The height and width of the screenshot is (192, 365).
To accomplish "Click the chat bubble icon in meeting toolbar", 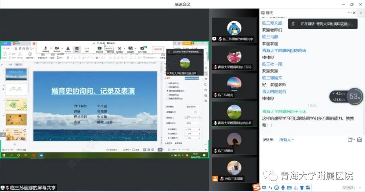I will point(77,49).
